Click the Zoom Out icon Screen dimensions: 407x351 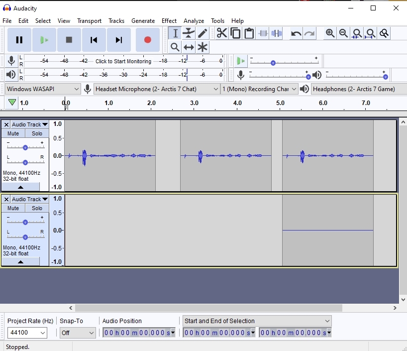click(344, 33)
